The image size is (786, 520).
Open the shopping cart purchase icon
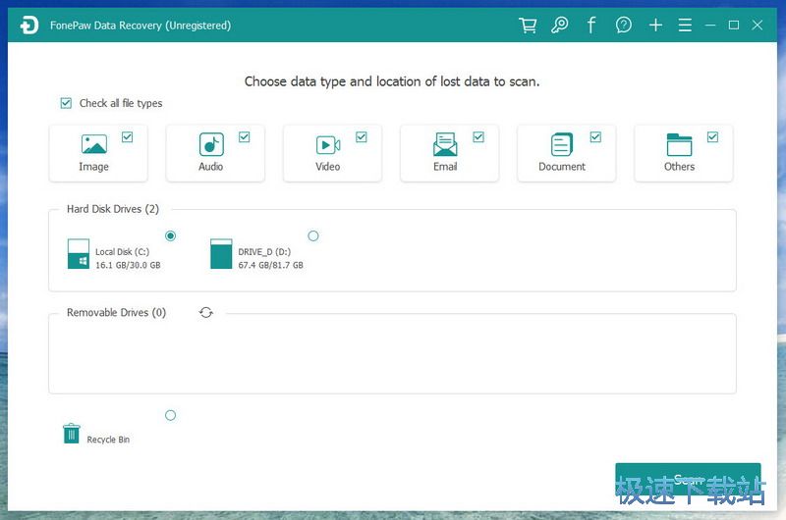click(528, 26)
